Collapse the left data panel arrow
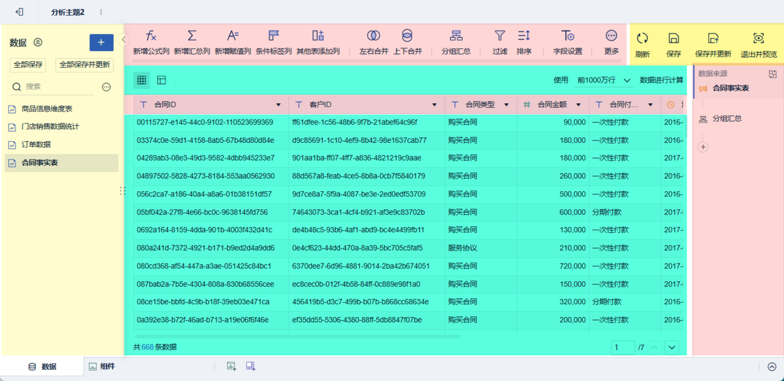The image size is (784, 381). click(125, 40)
